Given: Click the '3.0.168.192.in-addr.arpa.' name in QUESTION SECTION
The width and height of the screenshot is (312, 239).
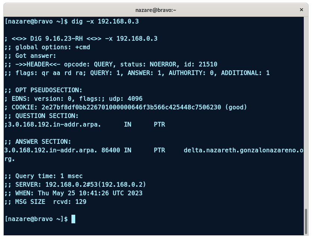Looking at the screenshot, I should pos(53,125).
